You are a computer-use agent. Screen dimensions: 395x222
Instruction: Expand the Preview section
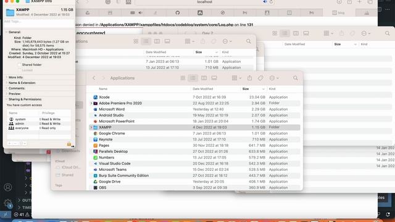tap(7, 94)
